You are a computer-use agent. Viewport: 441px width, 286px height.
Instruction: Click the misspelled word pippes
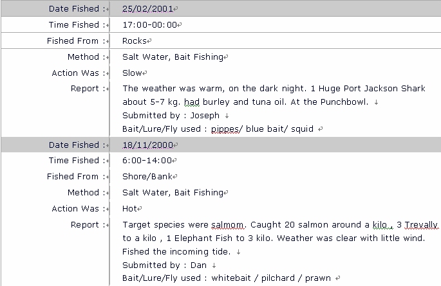point(225,129)
